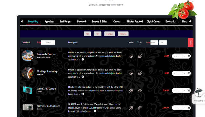Switch to the Digital Camera tab
205x117 pixels.
click(x=153, y=22)
